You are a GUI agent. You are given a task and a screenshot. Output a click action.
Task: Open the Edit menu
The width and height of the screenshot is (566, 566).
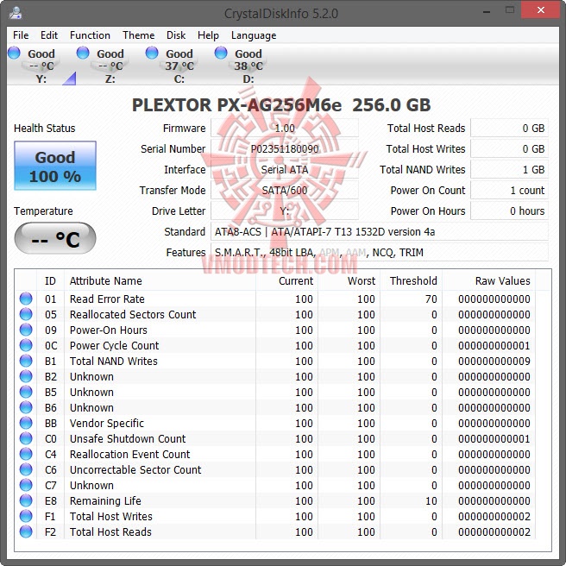48,35
